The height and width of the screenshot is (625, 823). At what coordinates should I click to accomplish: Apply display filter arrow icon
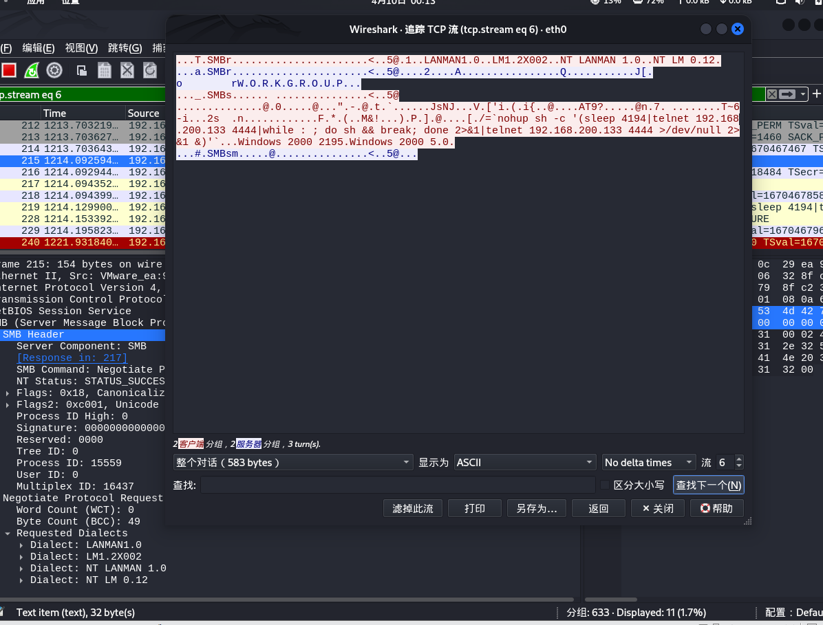[787, 94]
